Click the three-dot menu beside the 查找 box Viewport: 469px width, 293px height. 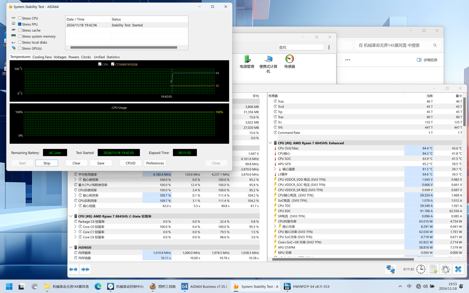[329, 47]
